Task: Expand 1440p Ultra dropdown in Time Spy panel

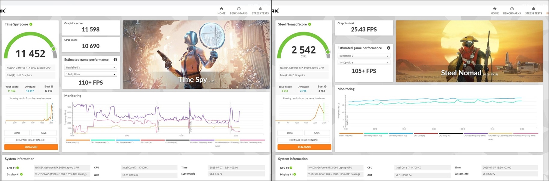Action: click(x=90, y=74)
